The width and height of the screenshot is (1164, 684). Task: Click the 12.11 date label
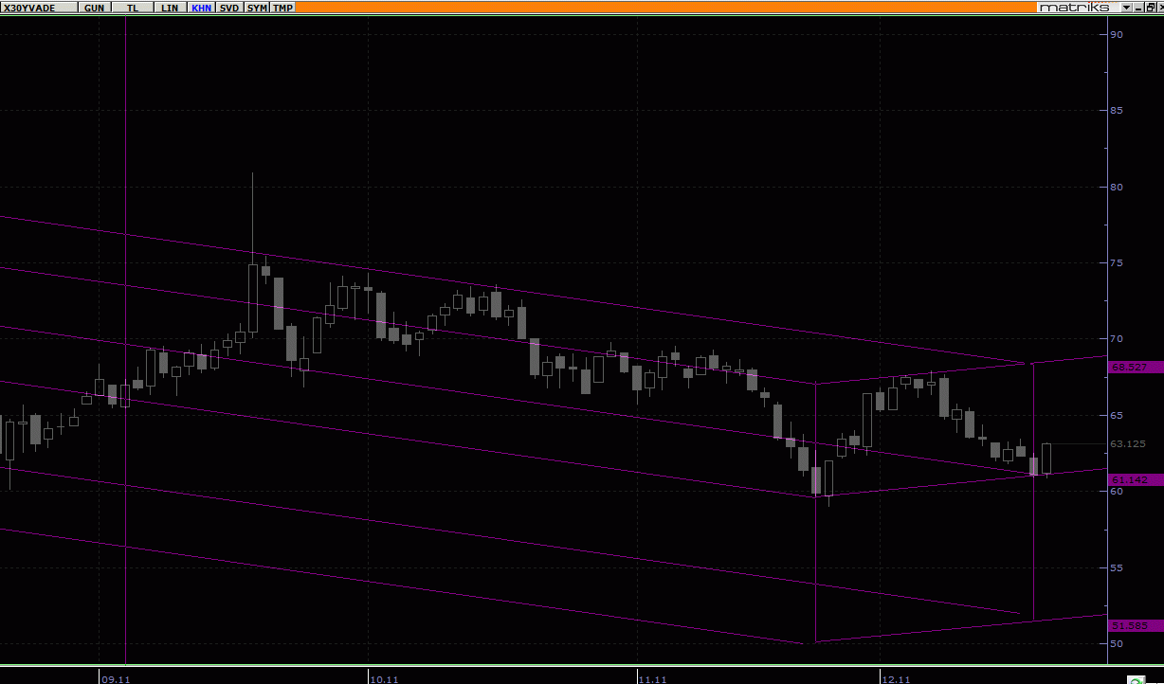(x=897, y=678)
